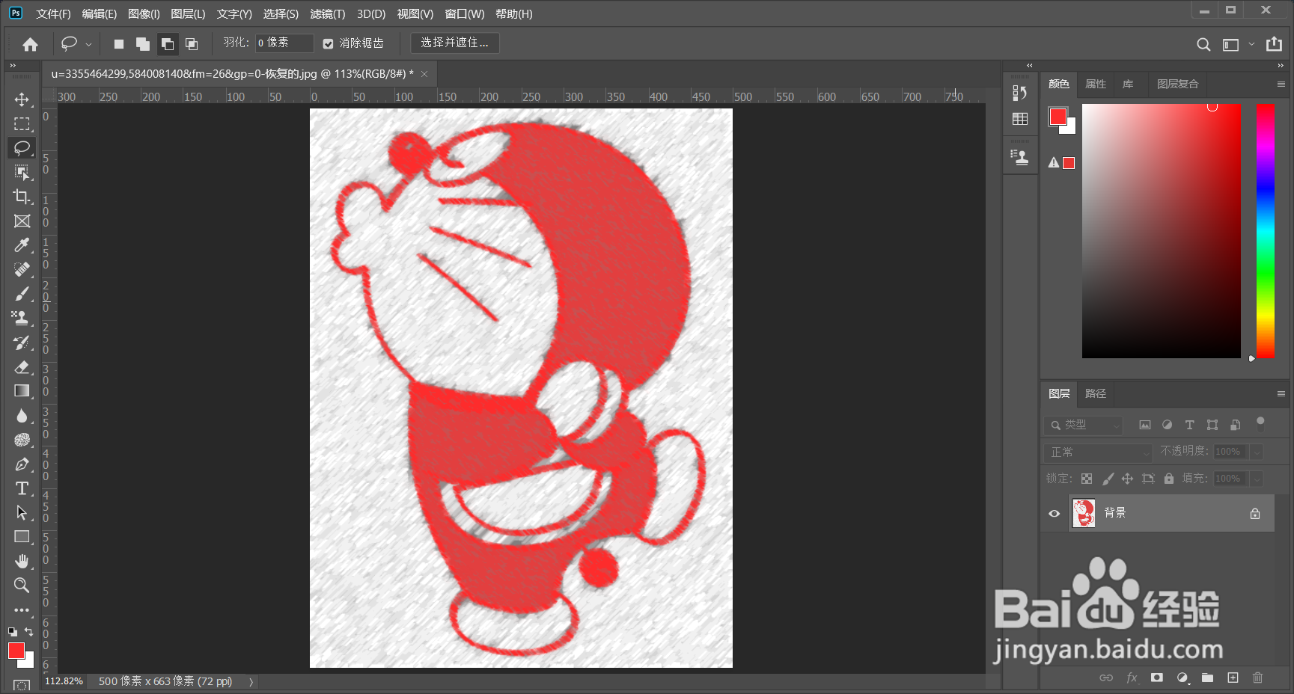This screenshot has height=694, width=1294.
Task: Select the Hand tool
Action: point(22,561)
